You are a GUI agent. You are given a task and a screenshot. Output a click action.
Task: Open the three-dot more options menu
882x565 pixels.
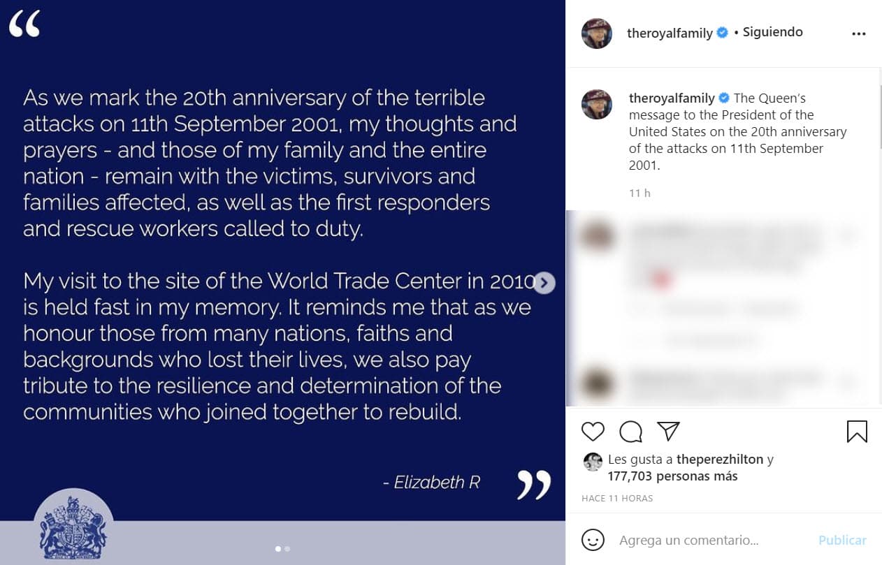859,34
